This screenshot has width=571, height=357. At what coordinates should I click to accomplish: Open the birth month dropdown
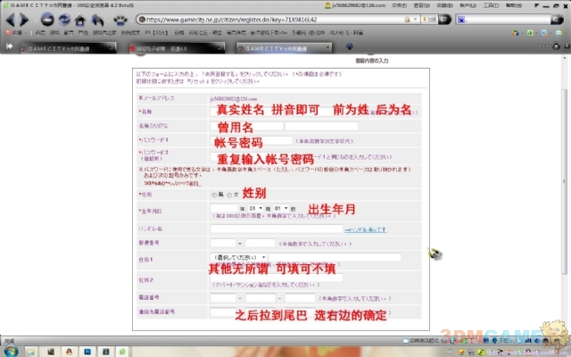(x=262, y=210)
